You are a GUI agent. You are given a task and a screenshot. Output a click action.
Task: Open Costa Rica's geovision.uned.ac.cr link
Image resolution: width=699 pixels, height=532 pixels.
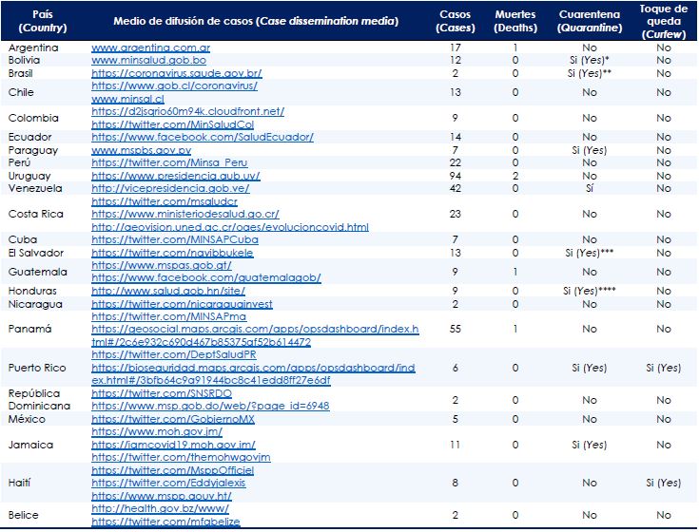(229, 227)
